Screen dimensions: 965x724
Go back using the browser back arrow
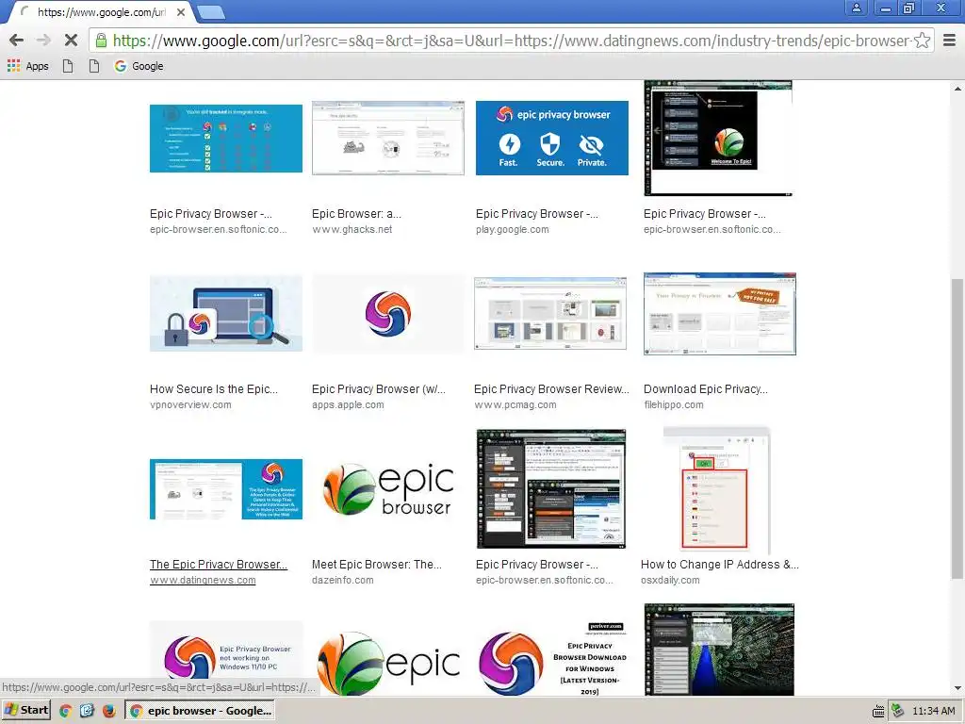pos(17,41)
